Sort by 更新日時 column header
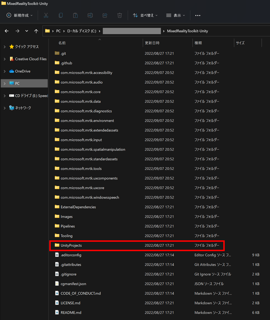The height and width of the screenshot is (320, 270). tap(152, 43)
